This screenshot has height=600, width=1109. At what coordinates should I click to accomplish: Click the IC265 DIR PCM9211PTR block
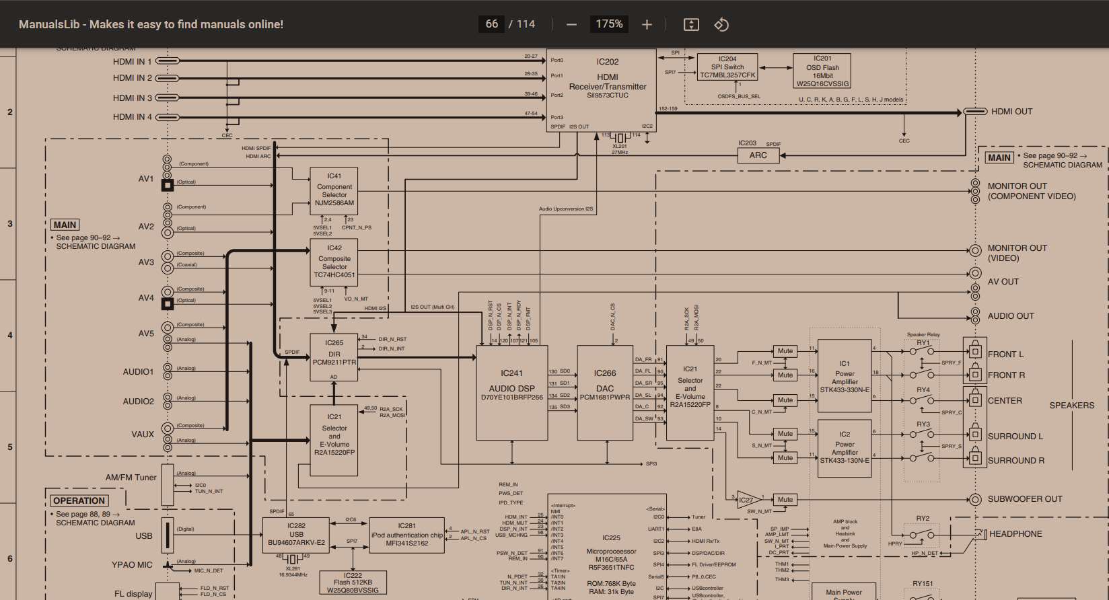tap(334, 357)
